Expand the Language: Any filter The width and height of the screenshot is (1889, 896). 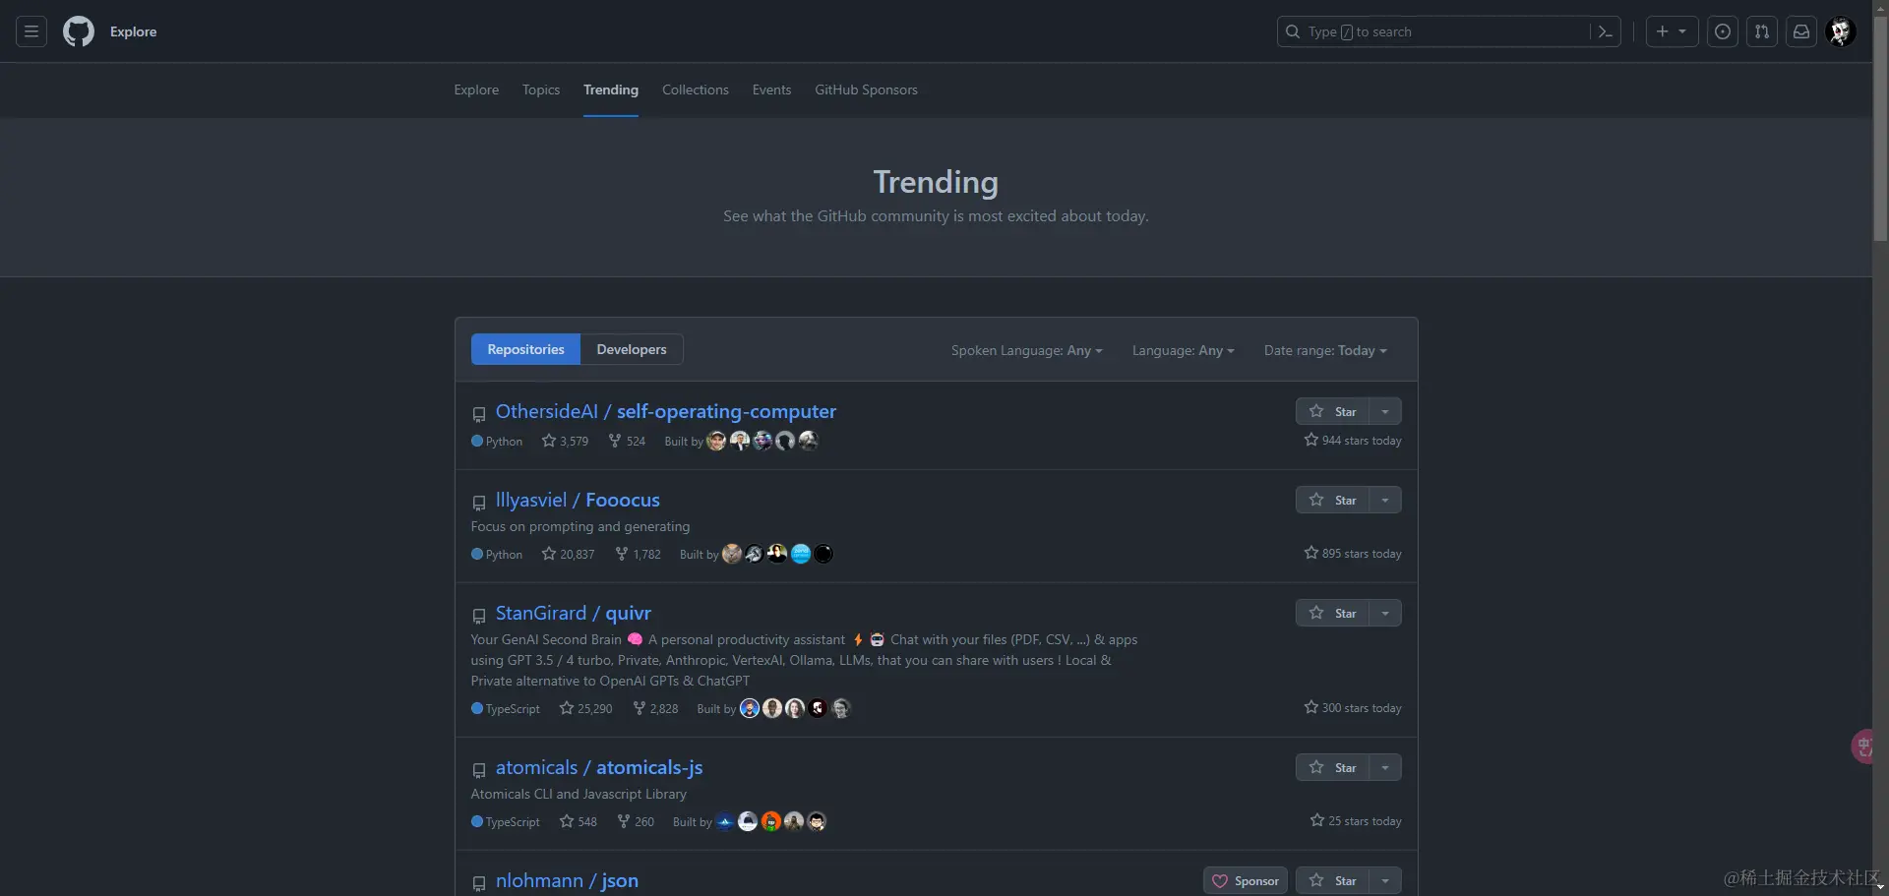click(1183, 350)
